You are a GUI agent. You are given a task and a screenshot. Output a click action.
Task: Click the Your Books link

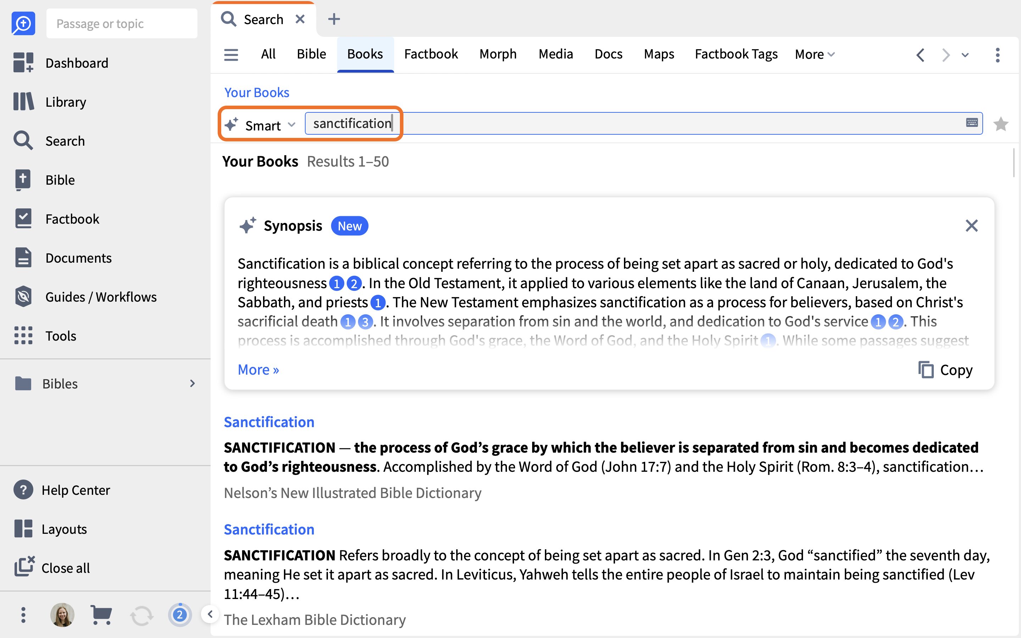(x=257, y=93)
